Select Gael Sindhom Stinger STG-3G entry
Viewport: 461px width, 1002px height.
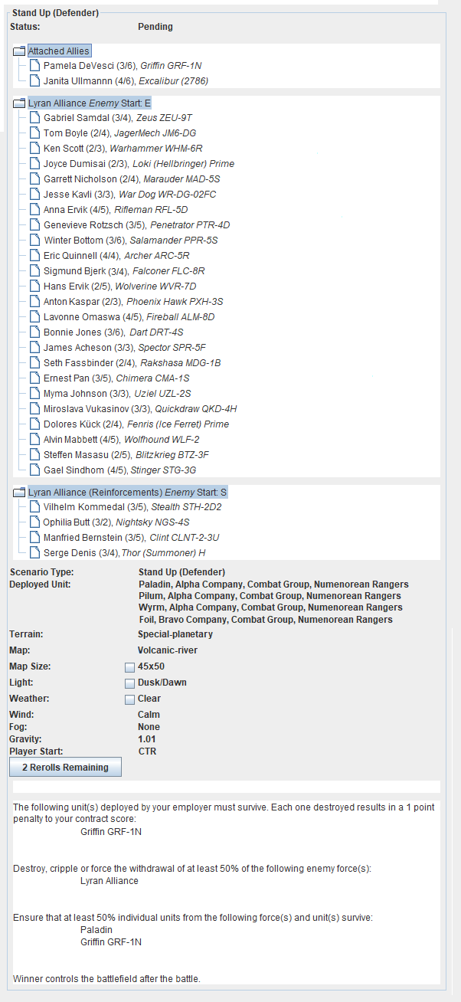click(120, 470)
